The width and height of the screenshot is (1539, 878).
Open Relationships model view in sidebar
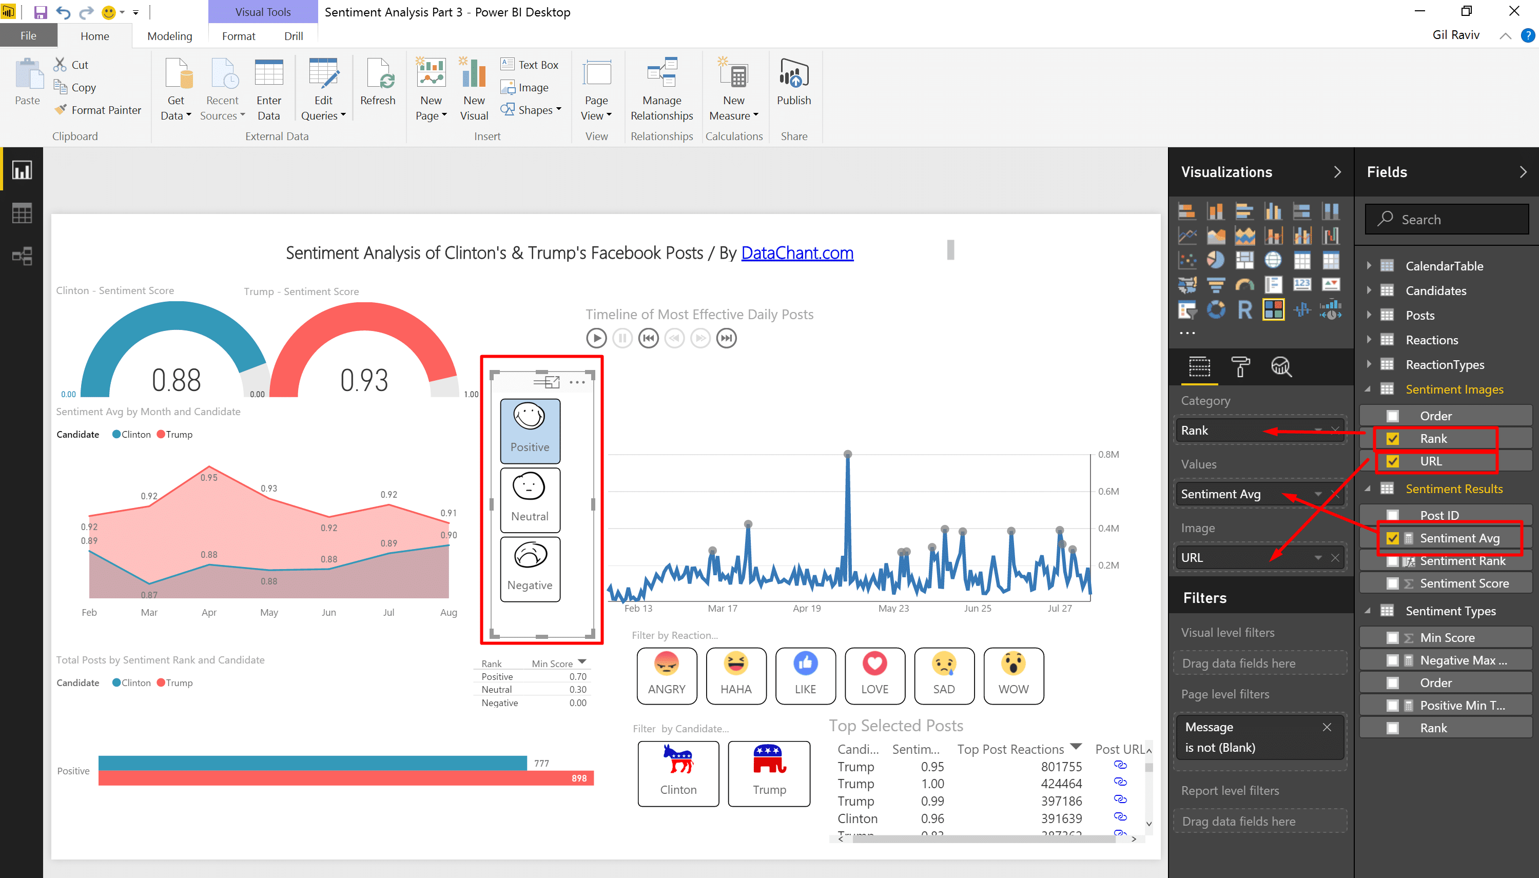22,256
